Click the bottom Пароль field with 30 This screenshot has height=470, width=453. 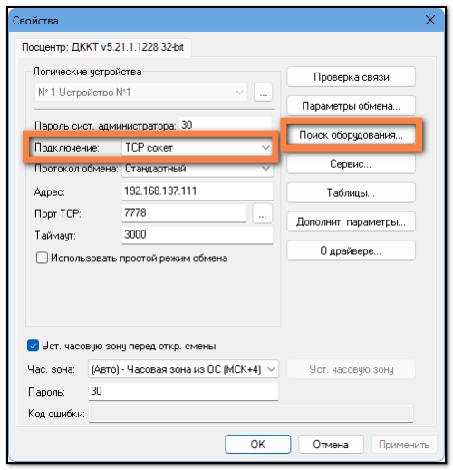click(183, 391)
